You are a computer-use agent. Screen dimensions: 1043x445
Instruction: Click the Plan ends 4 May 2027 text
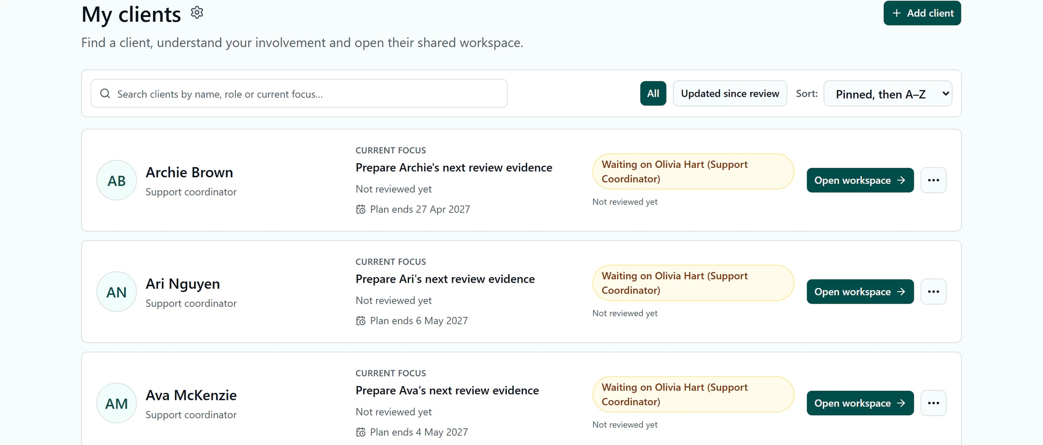click(419, 432)
